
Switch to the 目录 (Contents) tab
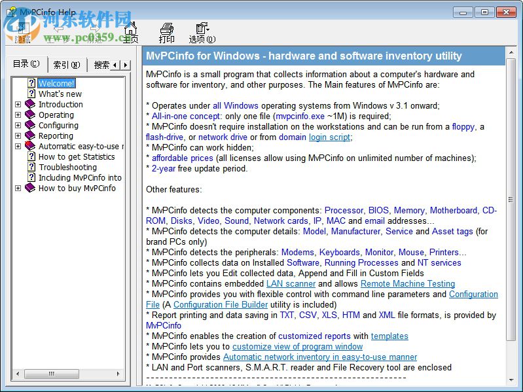pos(26,63)
